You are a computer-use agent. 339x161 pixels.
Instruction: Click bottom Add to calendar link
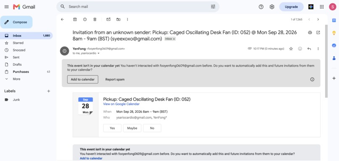pos(91,158)
